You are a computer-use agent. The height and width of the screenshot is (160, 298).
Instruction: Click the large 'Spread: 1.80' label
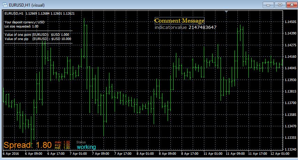click(x=28, y=145)
